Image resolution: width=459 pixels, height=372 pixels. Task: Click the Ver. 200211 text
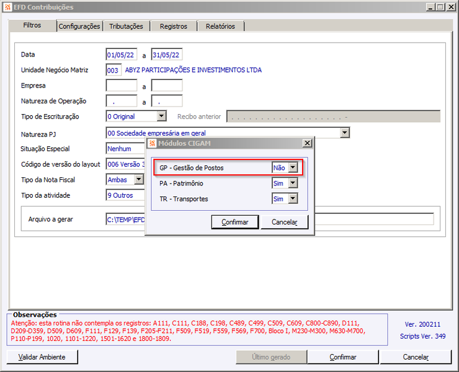coord(422,324)
